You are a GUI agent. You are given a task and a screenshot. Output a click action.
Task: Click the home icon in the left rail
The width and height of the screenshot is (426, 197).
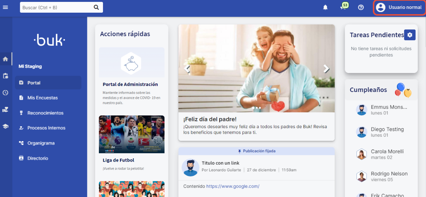(5, 59)
